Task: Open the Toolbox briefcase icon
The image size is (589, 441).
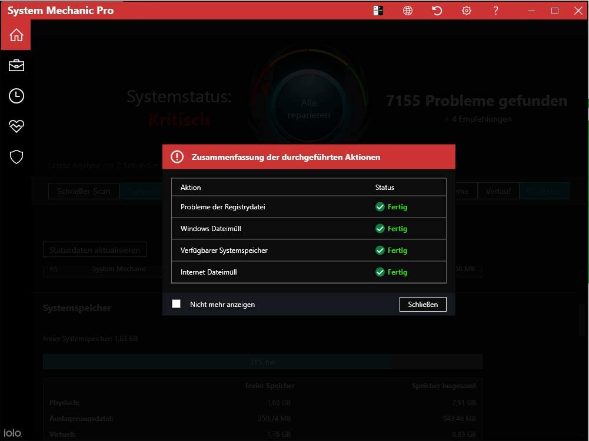Action: point(16,66)
